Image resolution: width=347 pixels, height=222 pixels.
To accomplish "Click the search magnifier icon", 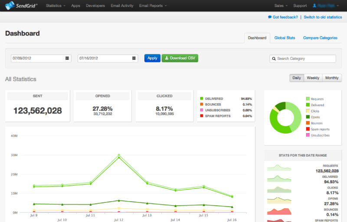I will click(x=274, y=59).
